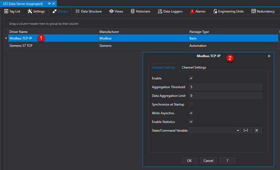Tick the Synchronize at Startup checkbox

191,105
